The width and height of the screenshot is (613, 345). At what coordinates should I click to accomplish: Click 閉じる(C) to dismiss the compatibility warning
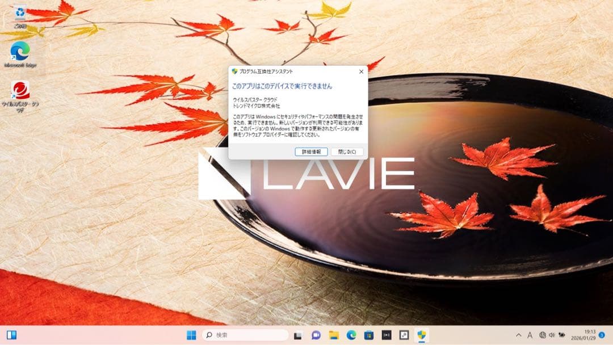pos(347,152)
